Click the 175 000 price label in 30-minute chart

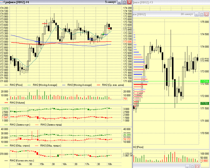[x=204, y=22]
